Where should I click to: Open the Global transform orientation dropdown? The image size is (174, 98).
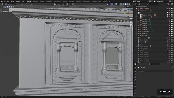[x=58, y=4]
